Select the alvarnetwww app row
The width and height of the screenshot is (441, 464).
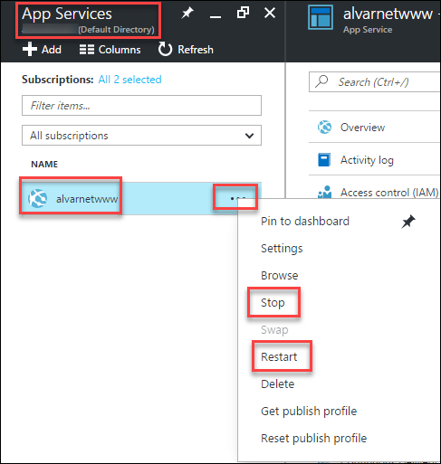pos(141,198)
